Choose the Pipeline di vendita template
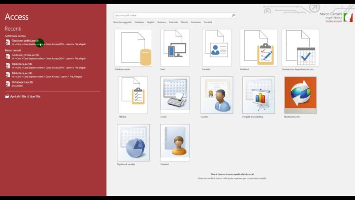Image resolution: width=355 pixels, height=200 pixels. [x=133, y=143]
